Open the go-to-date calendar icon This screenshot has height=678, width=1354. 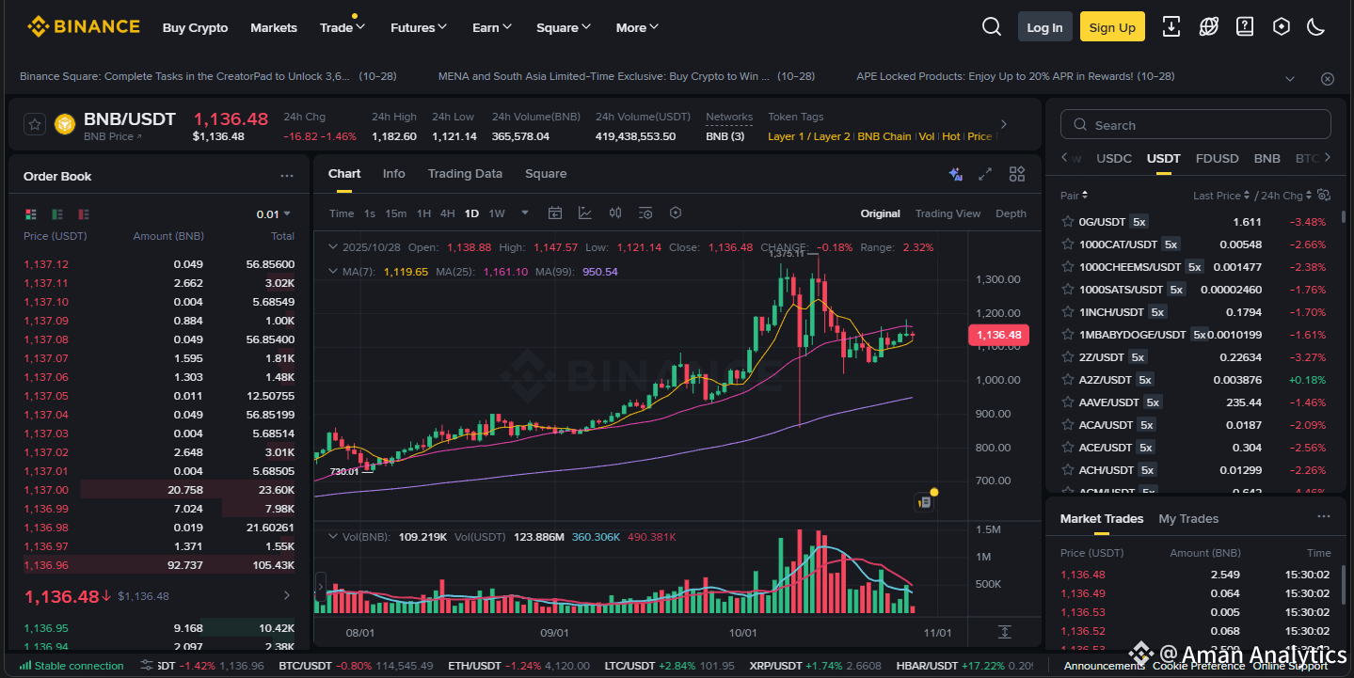pos(555,213)
